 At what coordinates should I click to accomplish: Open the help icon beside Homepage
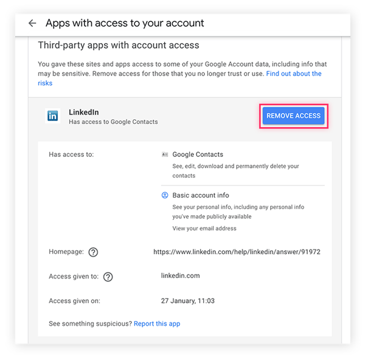[93, 252]
